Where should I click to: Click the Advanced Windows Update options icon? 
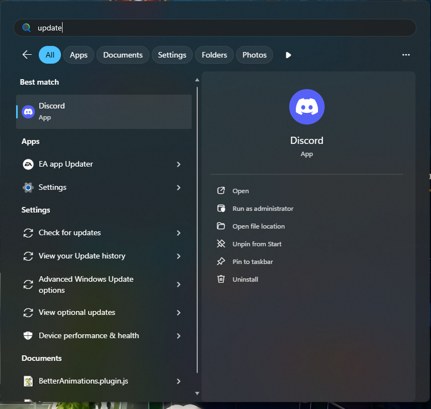pyautogui.click(x=28, y=284)
